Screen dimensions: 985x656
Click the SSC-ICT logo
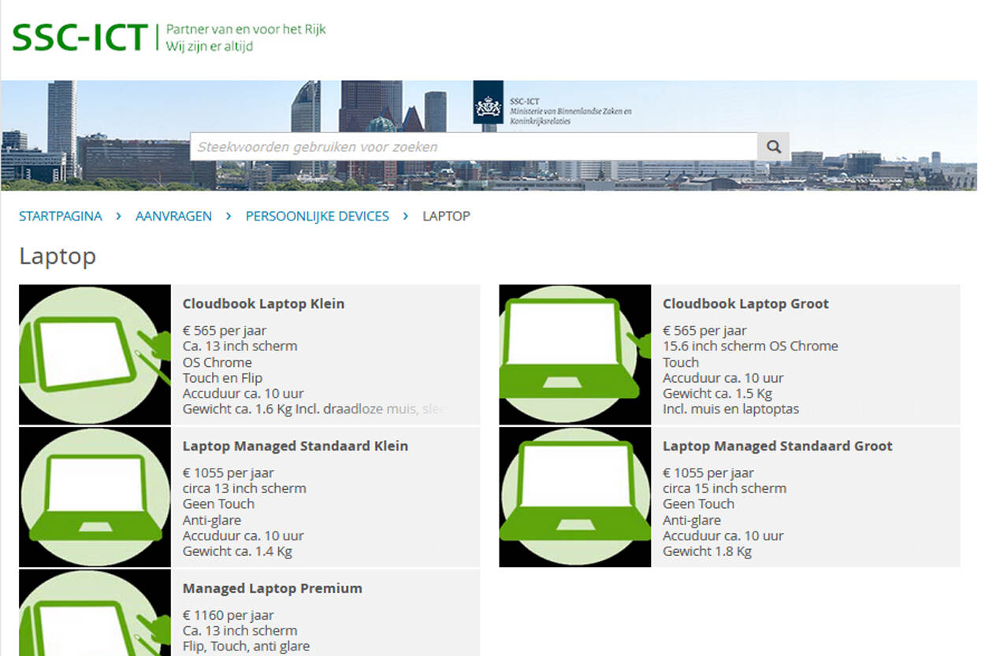point(80,37)
